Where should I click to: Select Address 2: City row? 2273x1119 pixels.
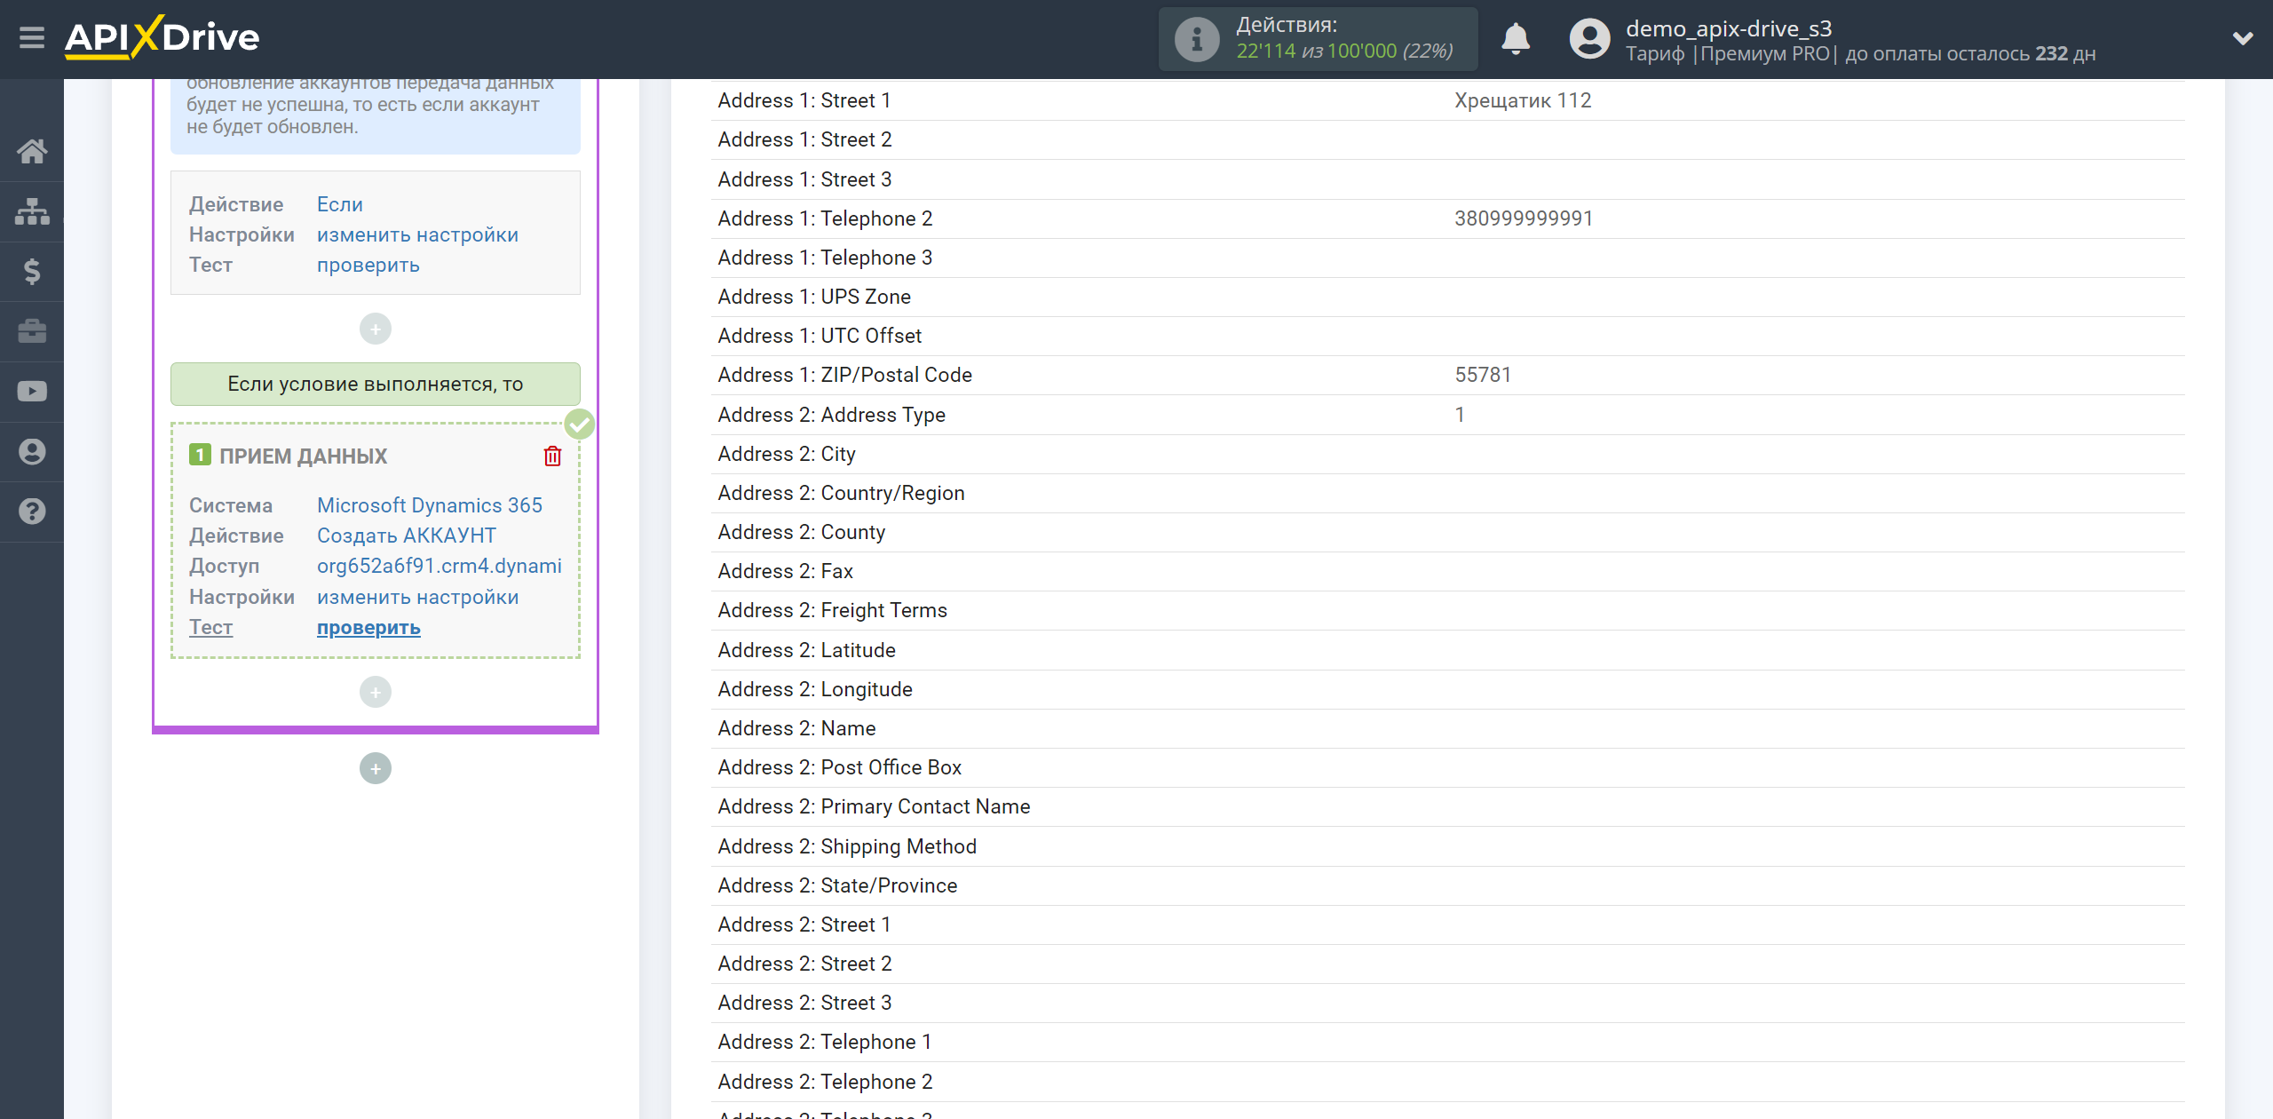[x=1447, y=454]
